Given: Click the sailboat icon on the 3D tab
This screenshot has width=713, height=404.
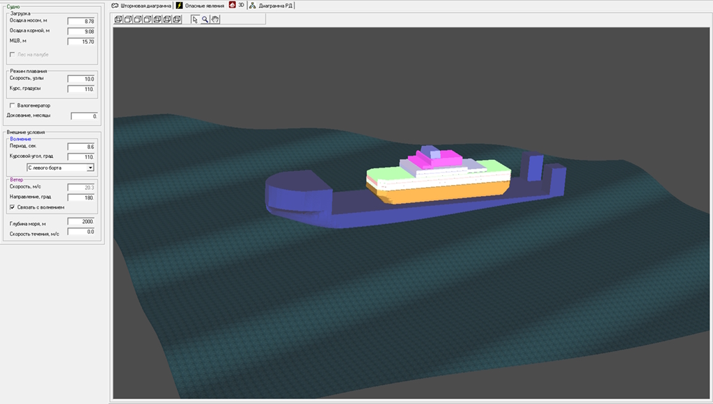Looking at the screenshot, I should pyautogui.click(x=233, y=5).
